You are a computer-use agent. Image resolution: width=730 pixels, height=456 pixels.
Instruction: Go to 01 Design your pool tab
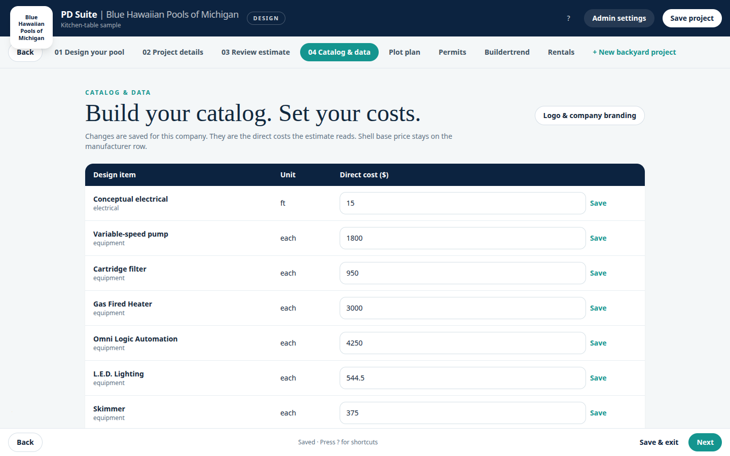coord(89,52)
